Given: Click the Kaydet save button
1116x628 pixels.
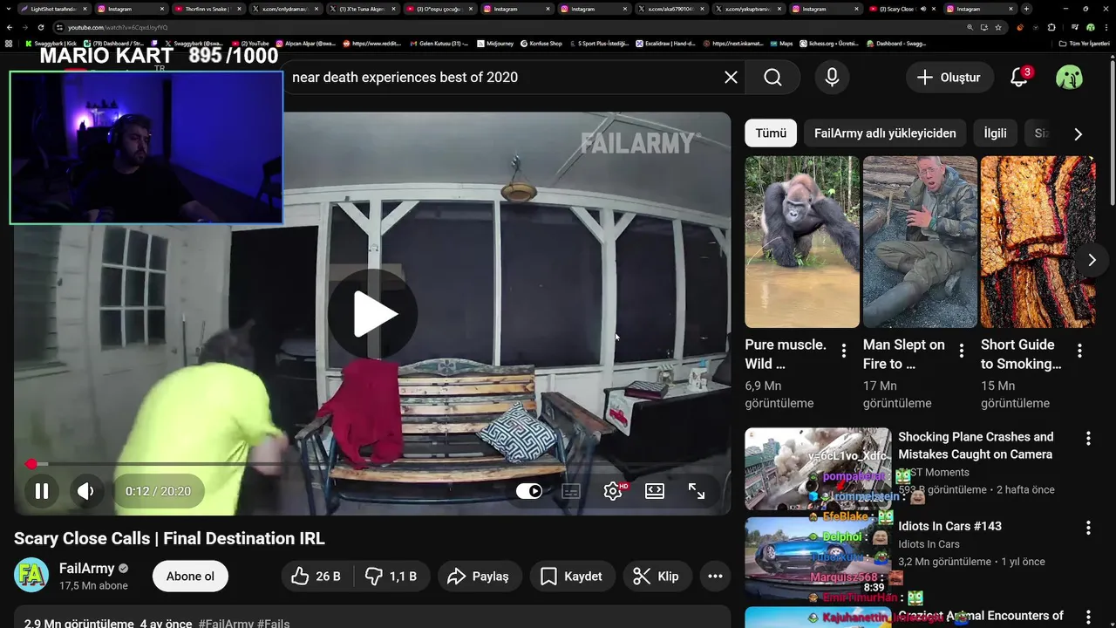Looking at the screenshot, I should [571, 577].
